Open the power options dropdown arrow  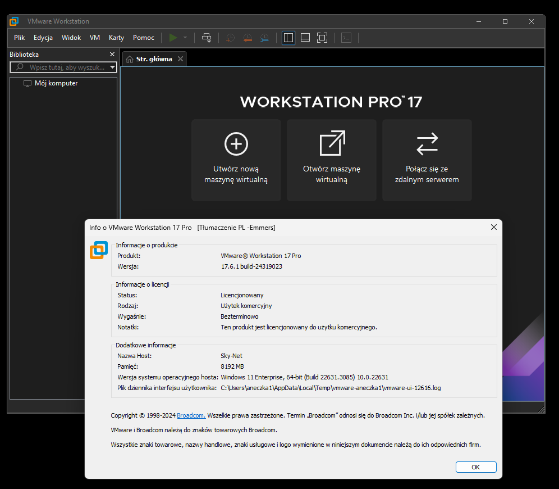(x=185, y=38)
